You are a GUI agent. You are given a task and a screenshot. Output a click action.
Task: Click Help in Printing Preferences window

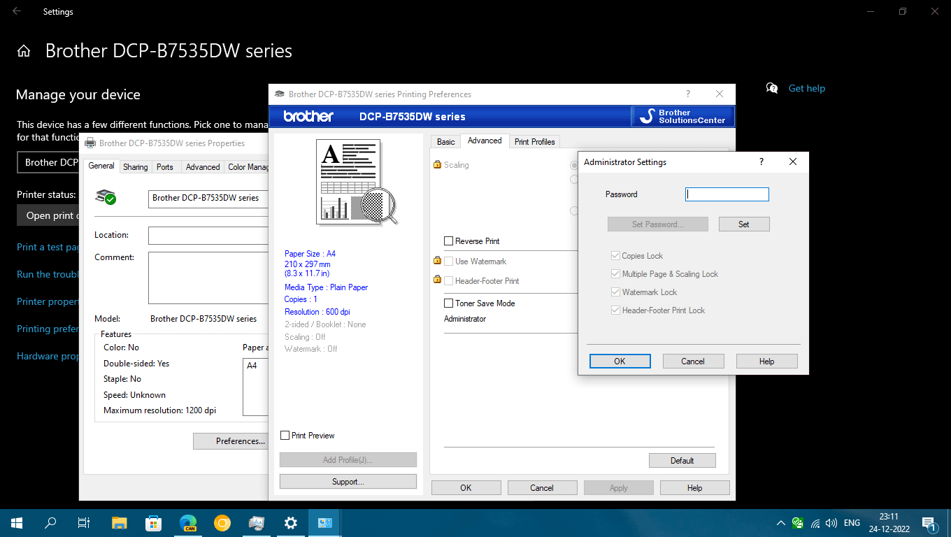coord(694,488)
